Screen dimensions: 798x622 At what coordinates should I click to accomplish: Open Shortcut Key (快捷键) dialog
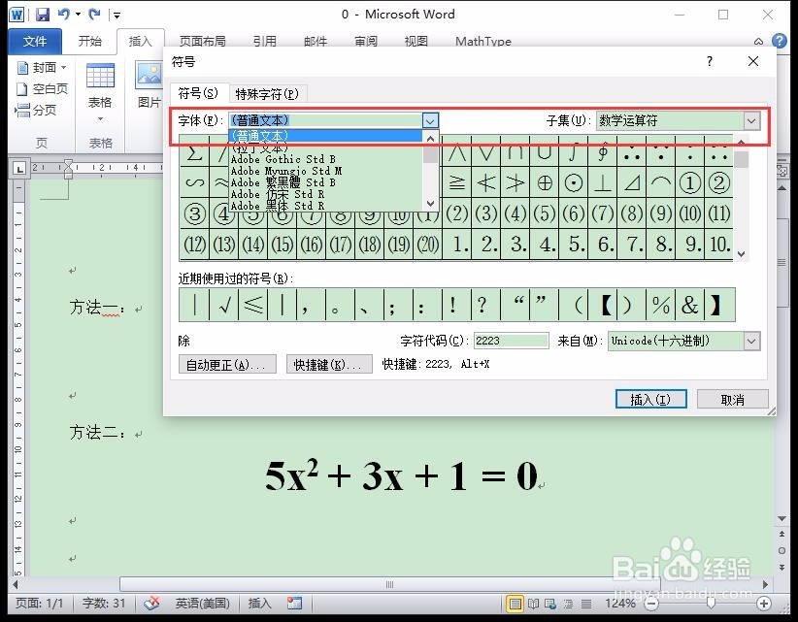[x=329, y=365]
